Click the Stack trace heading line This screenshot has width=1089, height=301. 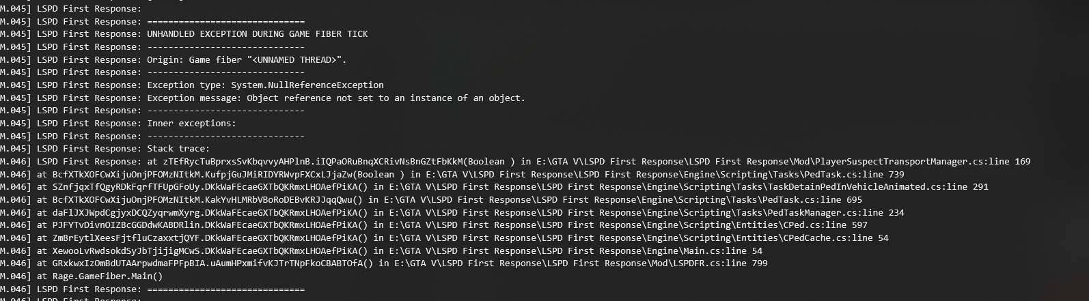[178, 149]
